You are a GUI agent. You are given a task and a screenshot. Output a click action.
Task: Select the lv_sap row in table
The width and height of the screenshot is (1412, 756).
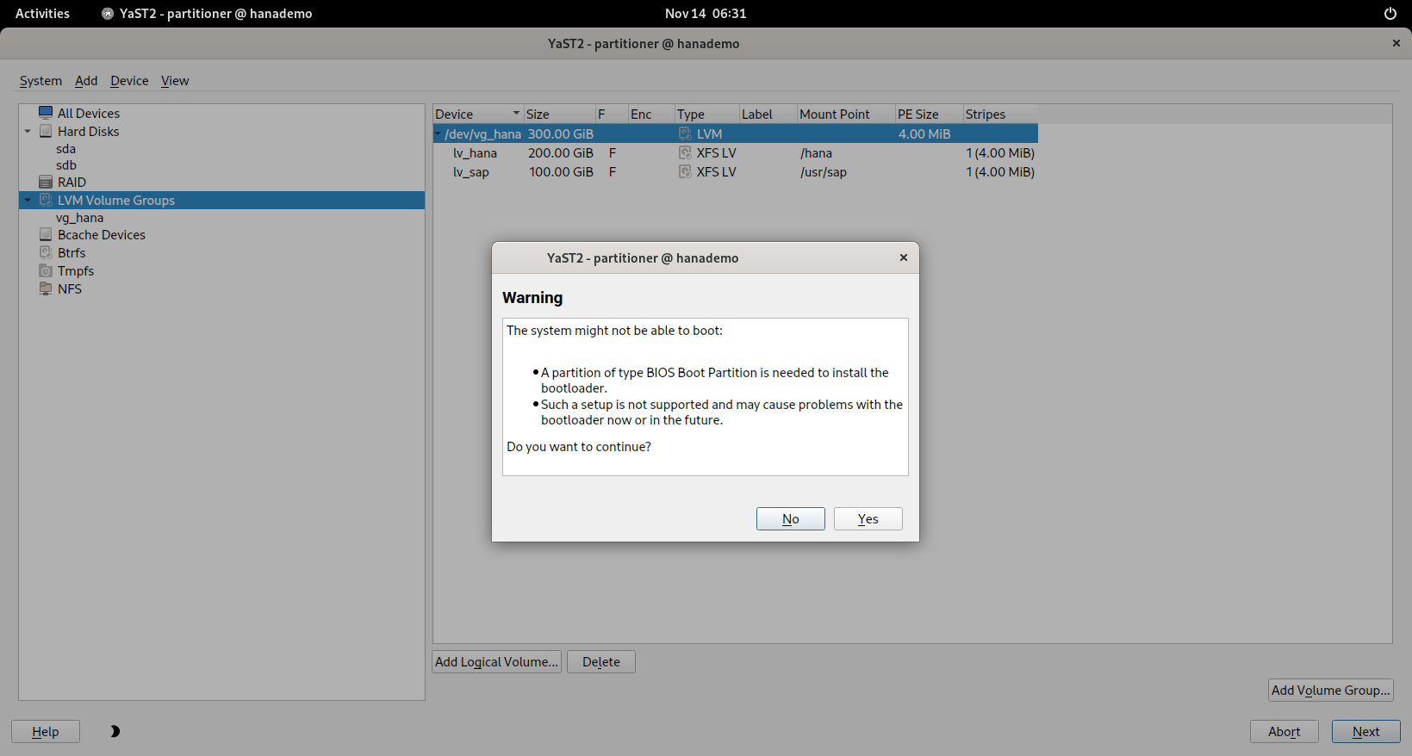(x=736, y=171)
